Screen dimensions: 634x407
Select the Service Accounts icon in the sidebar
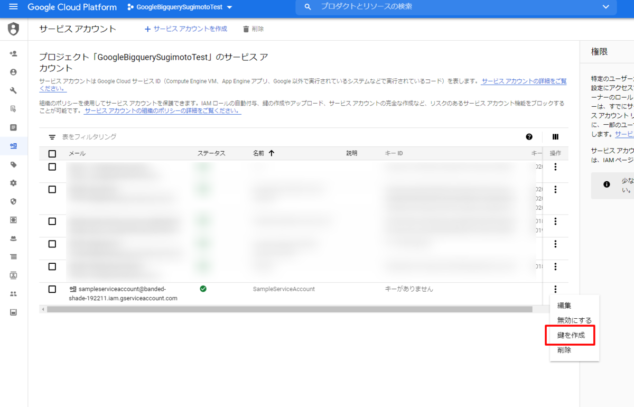coord(13,146)
